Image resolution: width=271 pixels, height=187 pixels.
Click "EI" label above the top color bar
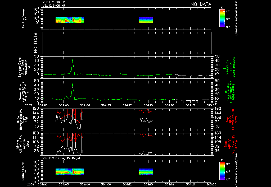coord(222,8)
